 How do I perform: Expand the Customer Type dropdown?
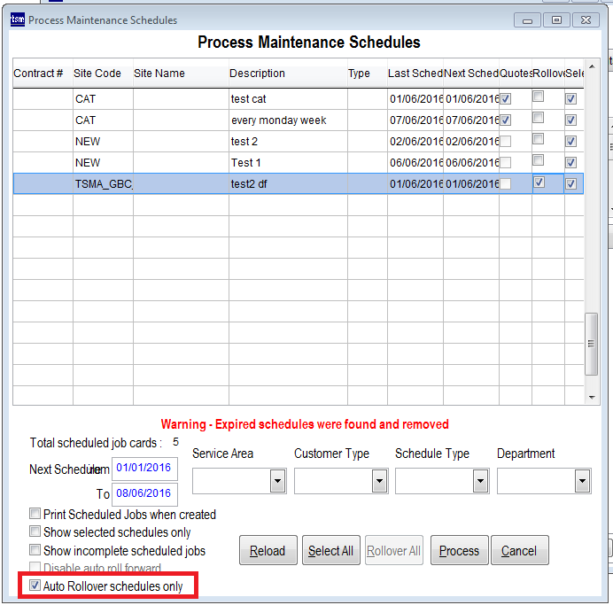coord(379,481)
